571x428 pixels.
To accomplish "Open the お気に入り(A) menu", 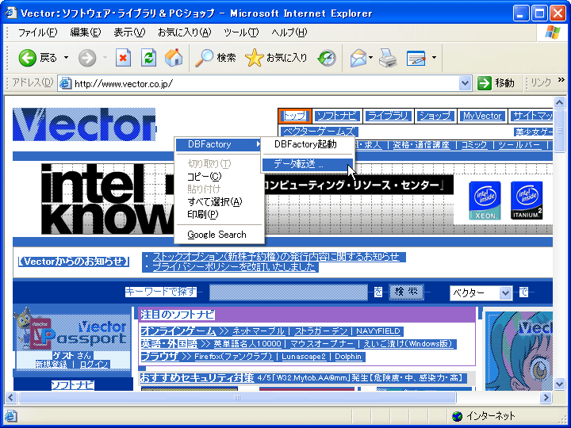I will [x=184, y=32].
